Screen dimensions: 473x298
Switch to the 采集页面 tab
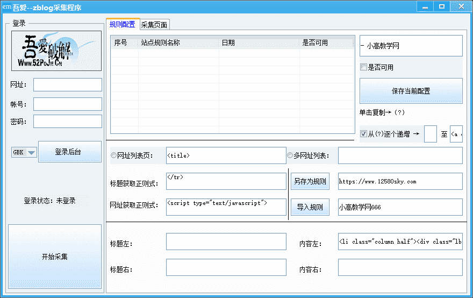154,25
